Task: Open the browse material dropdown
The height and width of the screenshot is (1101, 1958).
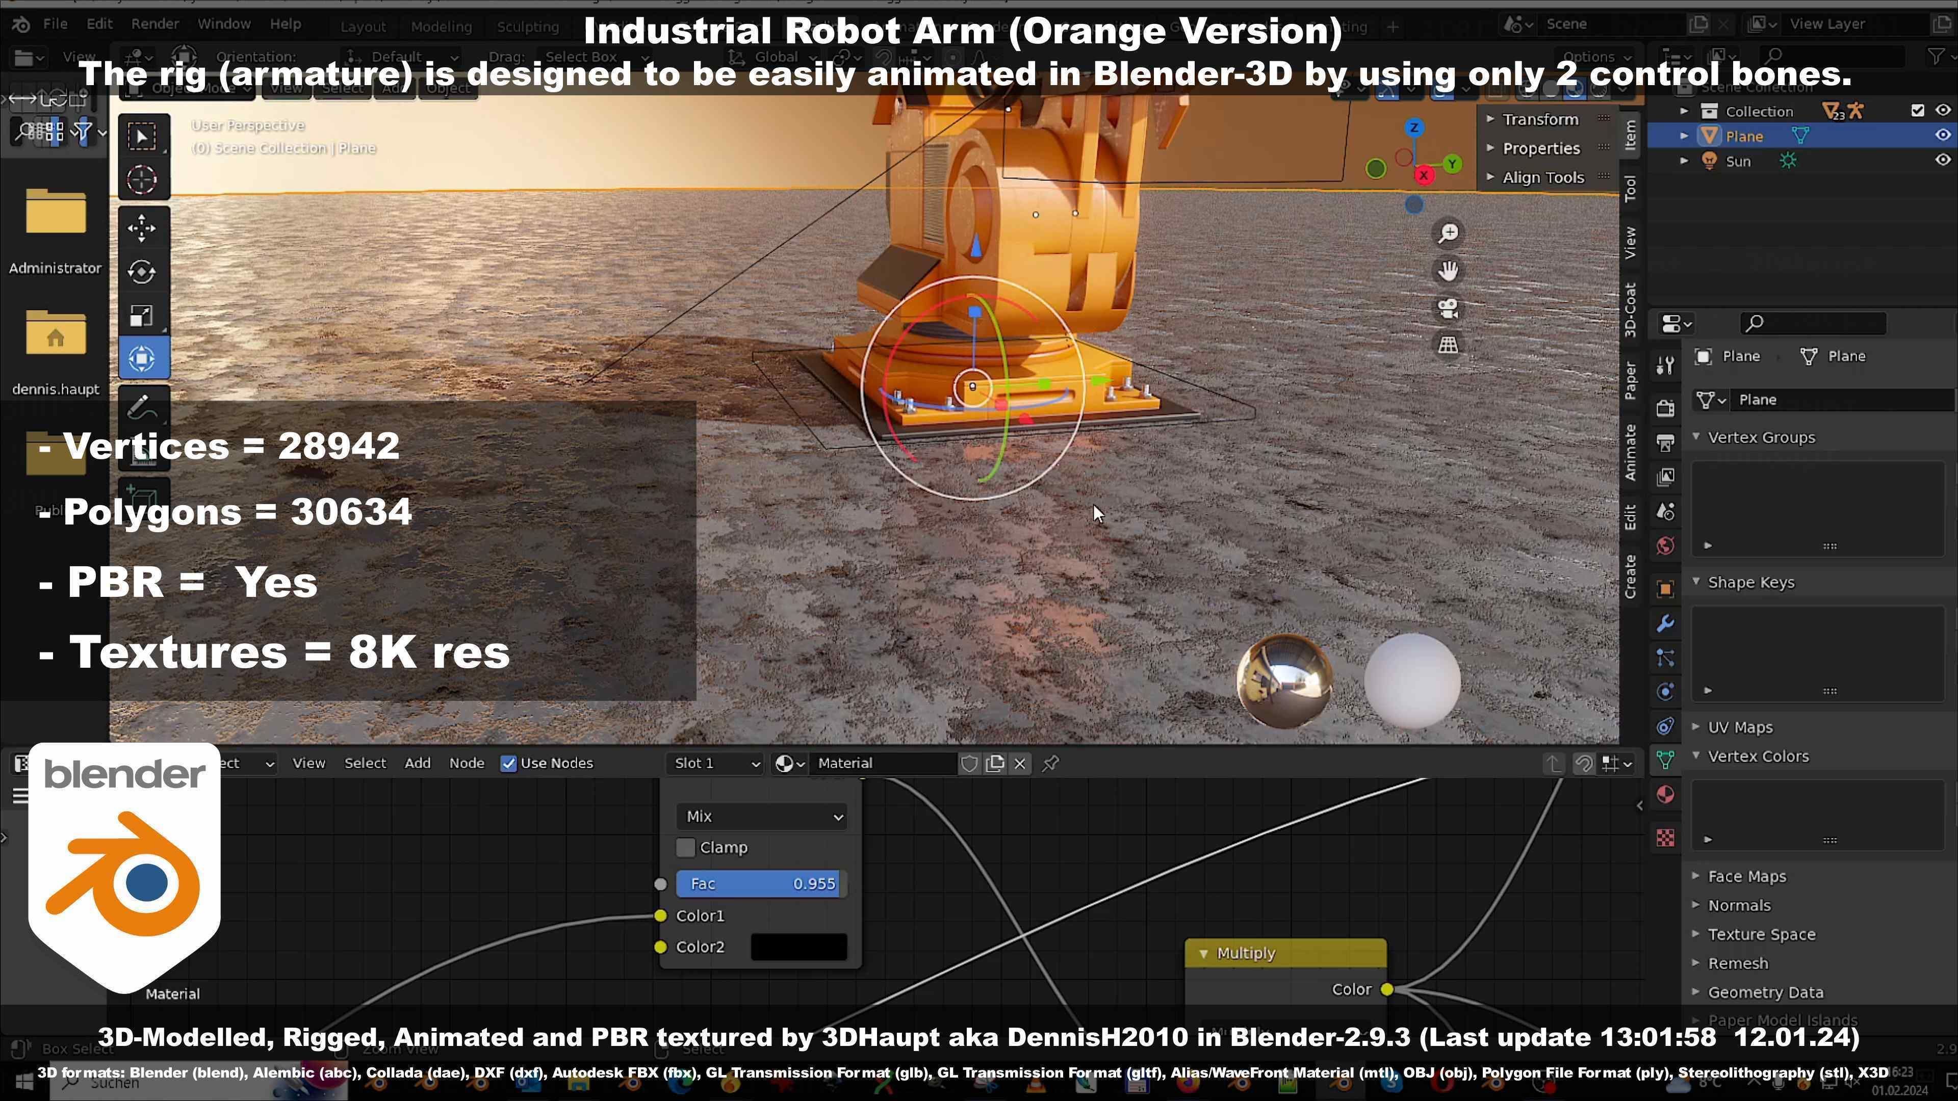Action: click(x=789, y=764)
